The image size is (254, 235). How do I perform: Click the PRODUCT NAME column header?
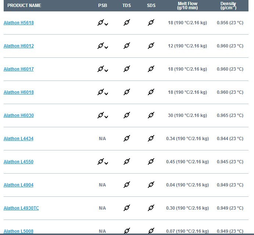click(x=24, y=6)
